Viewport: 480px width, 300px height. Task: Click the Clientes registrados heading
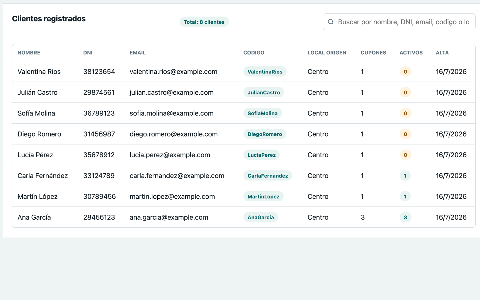click(x=49, y=19)
